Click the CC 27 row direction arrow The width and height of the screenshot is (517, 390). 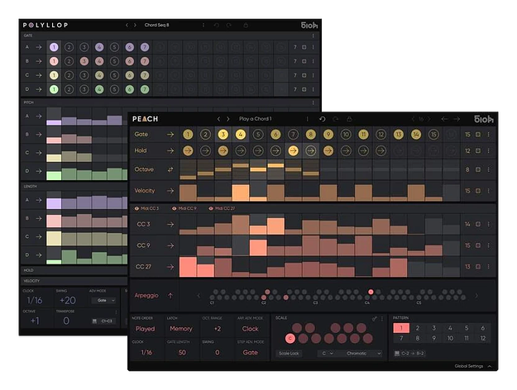170,267
